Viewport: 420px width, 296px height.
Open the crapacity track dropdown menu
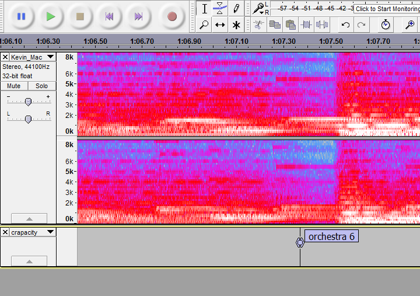coord(50,232)
